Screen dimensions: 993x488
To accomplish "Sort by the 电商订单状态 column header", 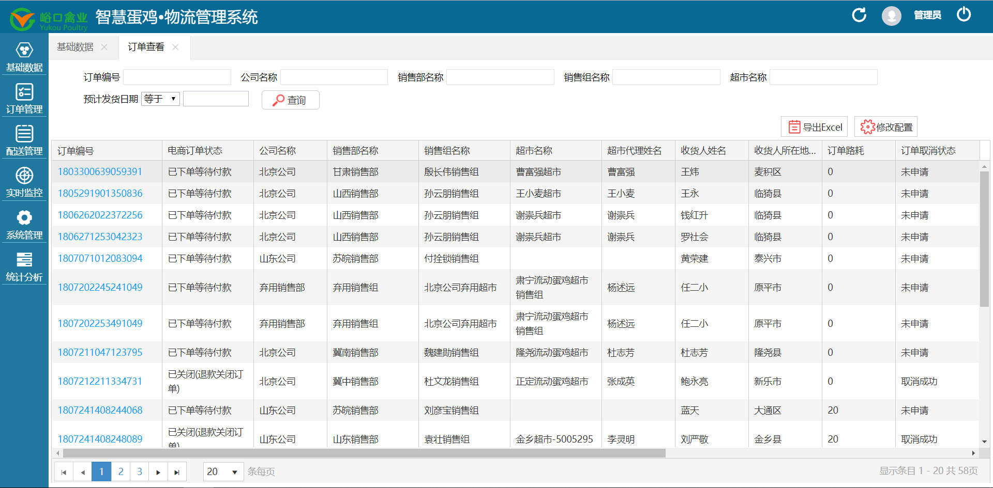I will (x=208, y=151).
